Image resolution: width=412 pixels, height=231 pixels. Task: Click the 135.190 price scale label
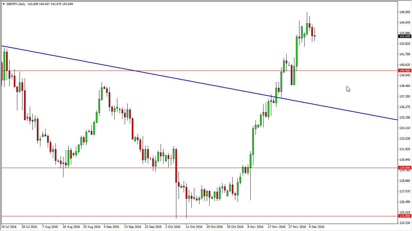pos(404,118)
